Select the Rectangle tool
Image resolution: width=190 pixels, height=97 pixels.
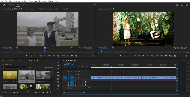(58, 82)
